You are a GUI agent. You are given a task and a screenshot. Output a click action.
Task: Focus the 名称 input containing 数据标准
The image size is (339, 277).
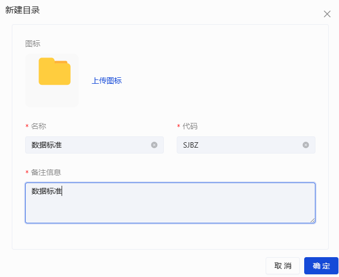click(88, 145)
